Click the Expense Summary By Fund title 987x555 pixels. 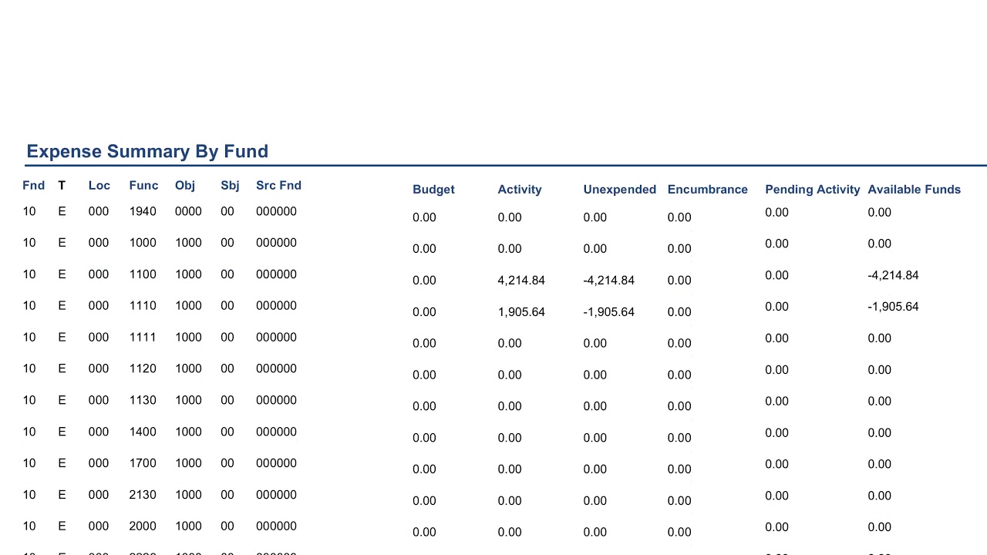[x=147, y=151]
